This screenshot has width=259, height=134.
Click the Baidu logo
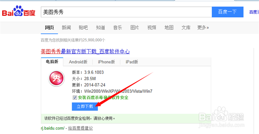pos(19,11)
